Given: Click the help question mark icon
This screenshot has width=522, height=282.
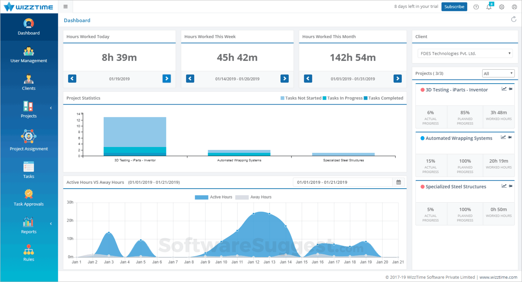Looking at the screenshot, I should point(476,7).
